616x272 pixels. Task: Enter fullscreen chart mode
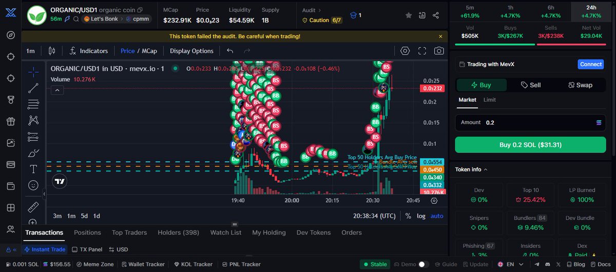pos(422,51)
